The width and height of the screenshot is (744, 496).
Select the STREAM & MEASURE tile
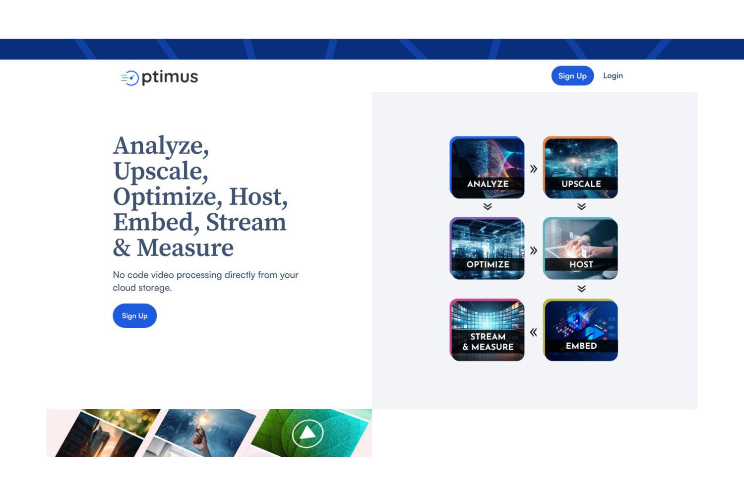tap(487, 330)
